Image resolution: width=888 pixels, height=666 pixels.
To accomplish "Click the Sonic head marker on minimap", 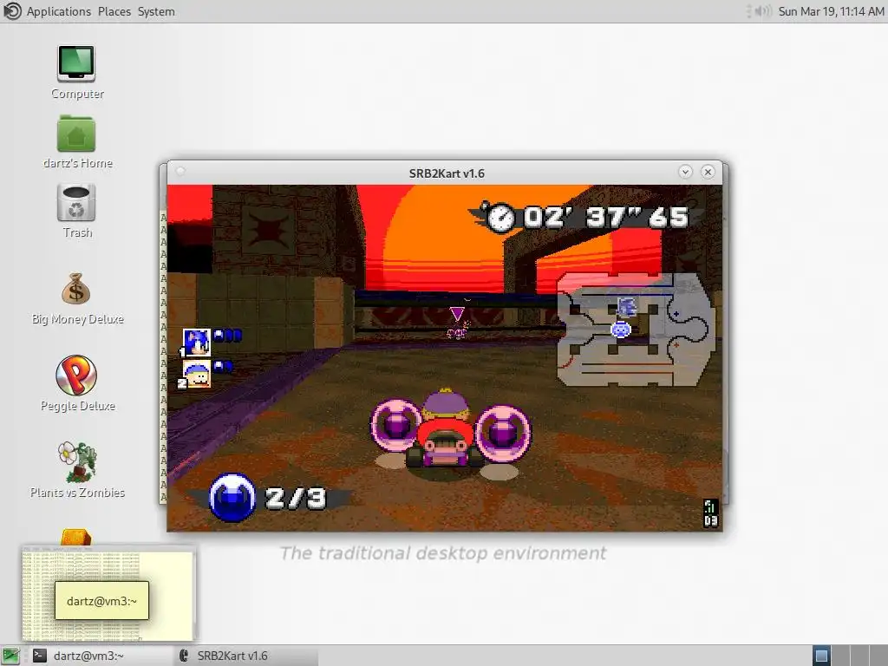I will click(x=627, y=307).
